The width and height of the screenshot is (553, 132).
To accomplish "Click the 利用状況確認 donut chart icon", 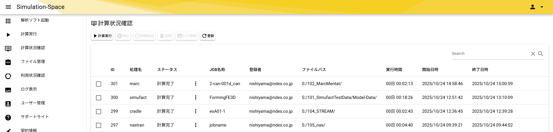I will [8, 76].
